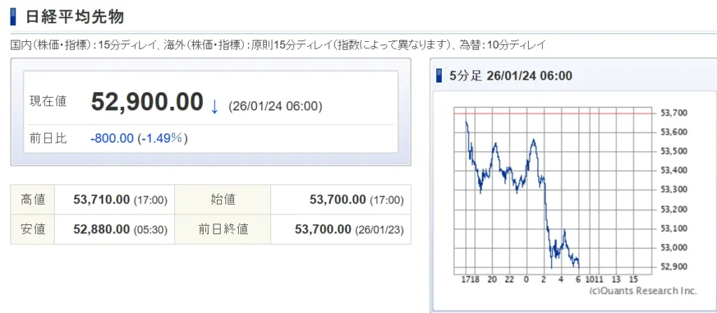Image resolution: width=717 pixels, height=313 pixels.
Task: Click the blue bar icon beside 5分足
Action: click(439, 75)
